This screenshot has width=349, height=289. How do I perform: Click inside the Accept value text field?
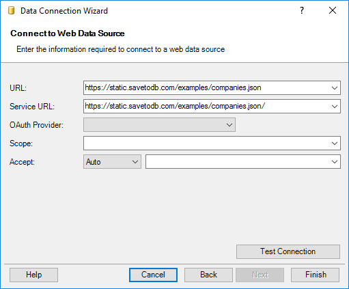(238, 162)
